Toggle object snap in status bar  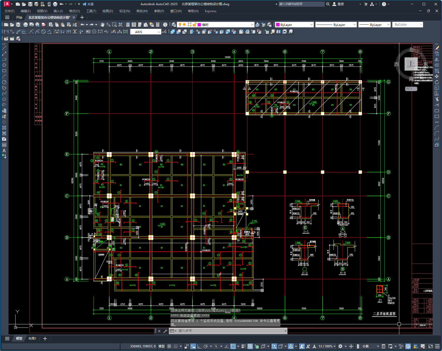tap(233, 346)
